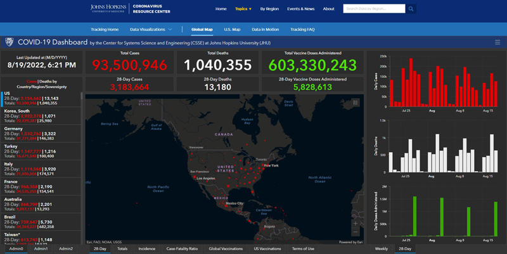The width and height of the screenshot is (507, 254).
Task: Zoom out on the map
Action: (355, 232)
